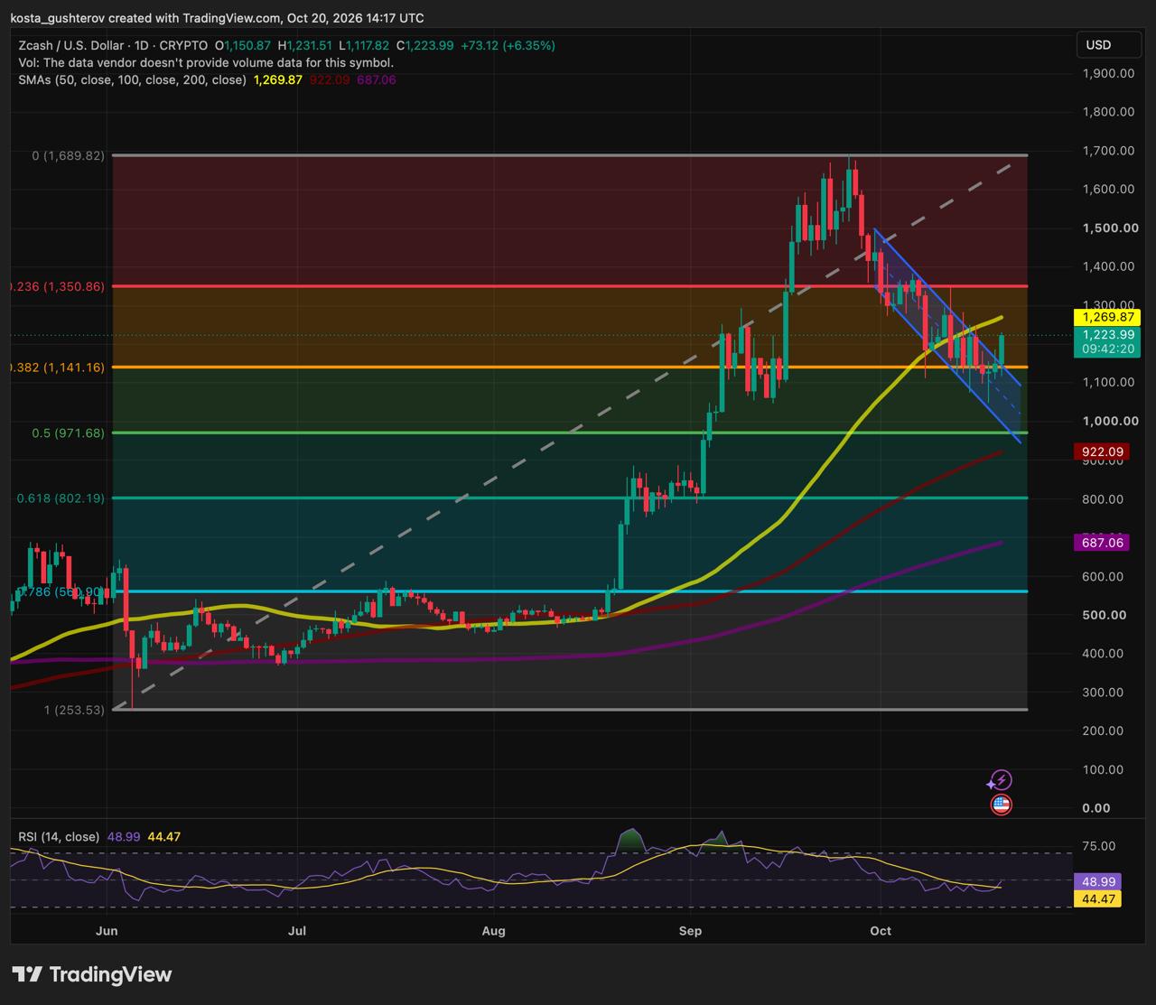Click the TradingView logo at bottom left
This screenshot has height=1005, width=1156.
coord(91,974)
